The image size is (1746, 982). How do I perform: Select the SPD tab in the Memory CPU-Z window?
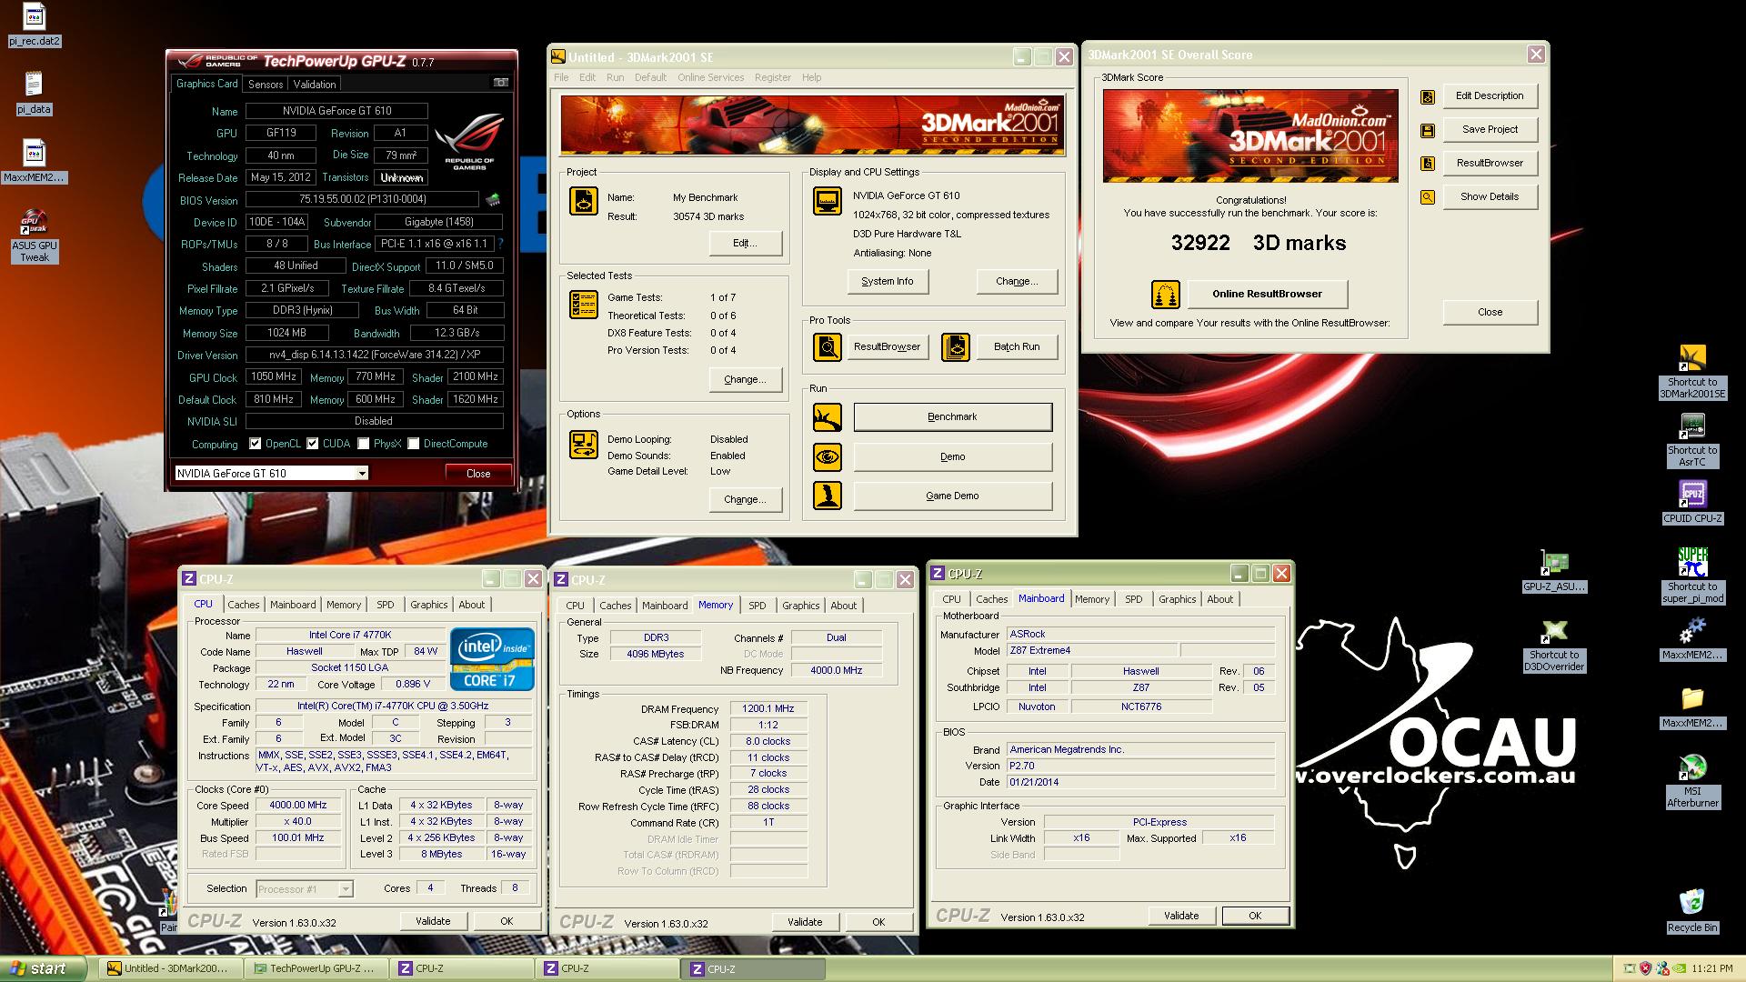click(x=757, y=606)
